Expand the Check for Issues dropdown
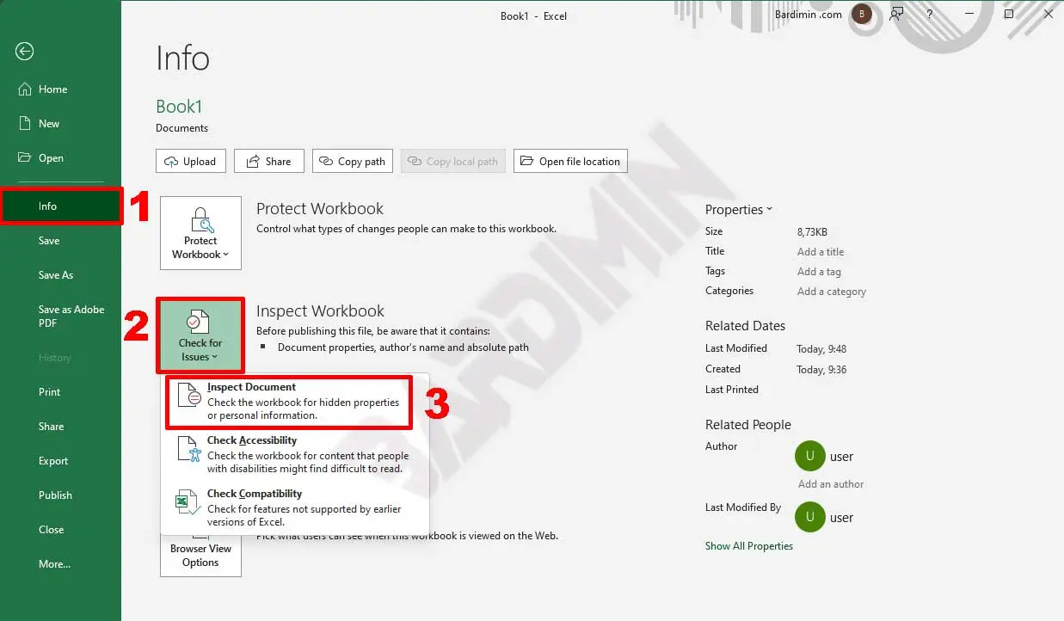The width and height of the screenshot is (1064, 621). click(x=200, y=335)
